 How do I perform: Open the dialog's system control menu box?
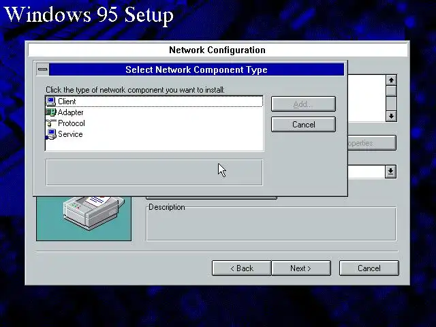click(42, 69)
